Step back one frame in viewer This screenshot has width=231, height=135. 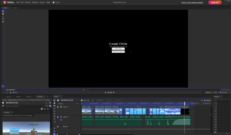[108, 92]
